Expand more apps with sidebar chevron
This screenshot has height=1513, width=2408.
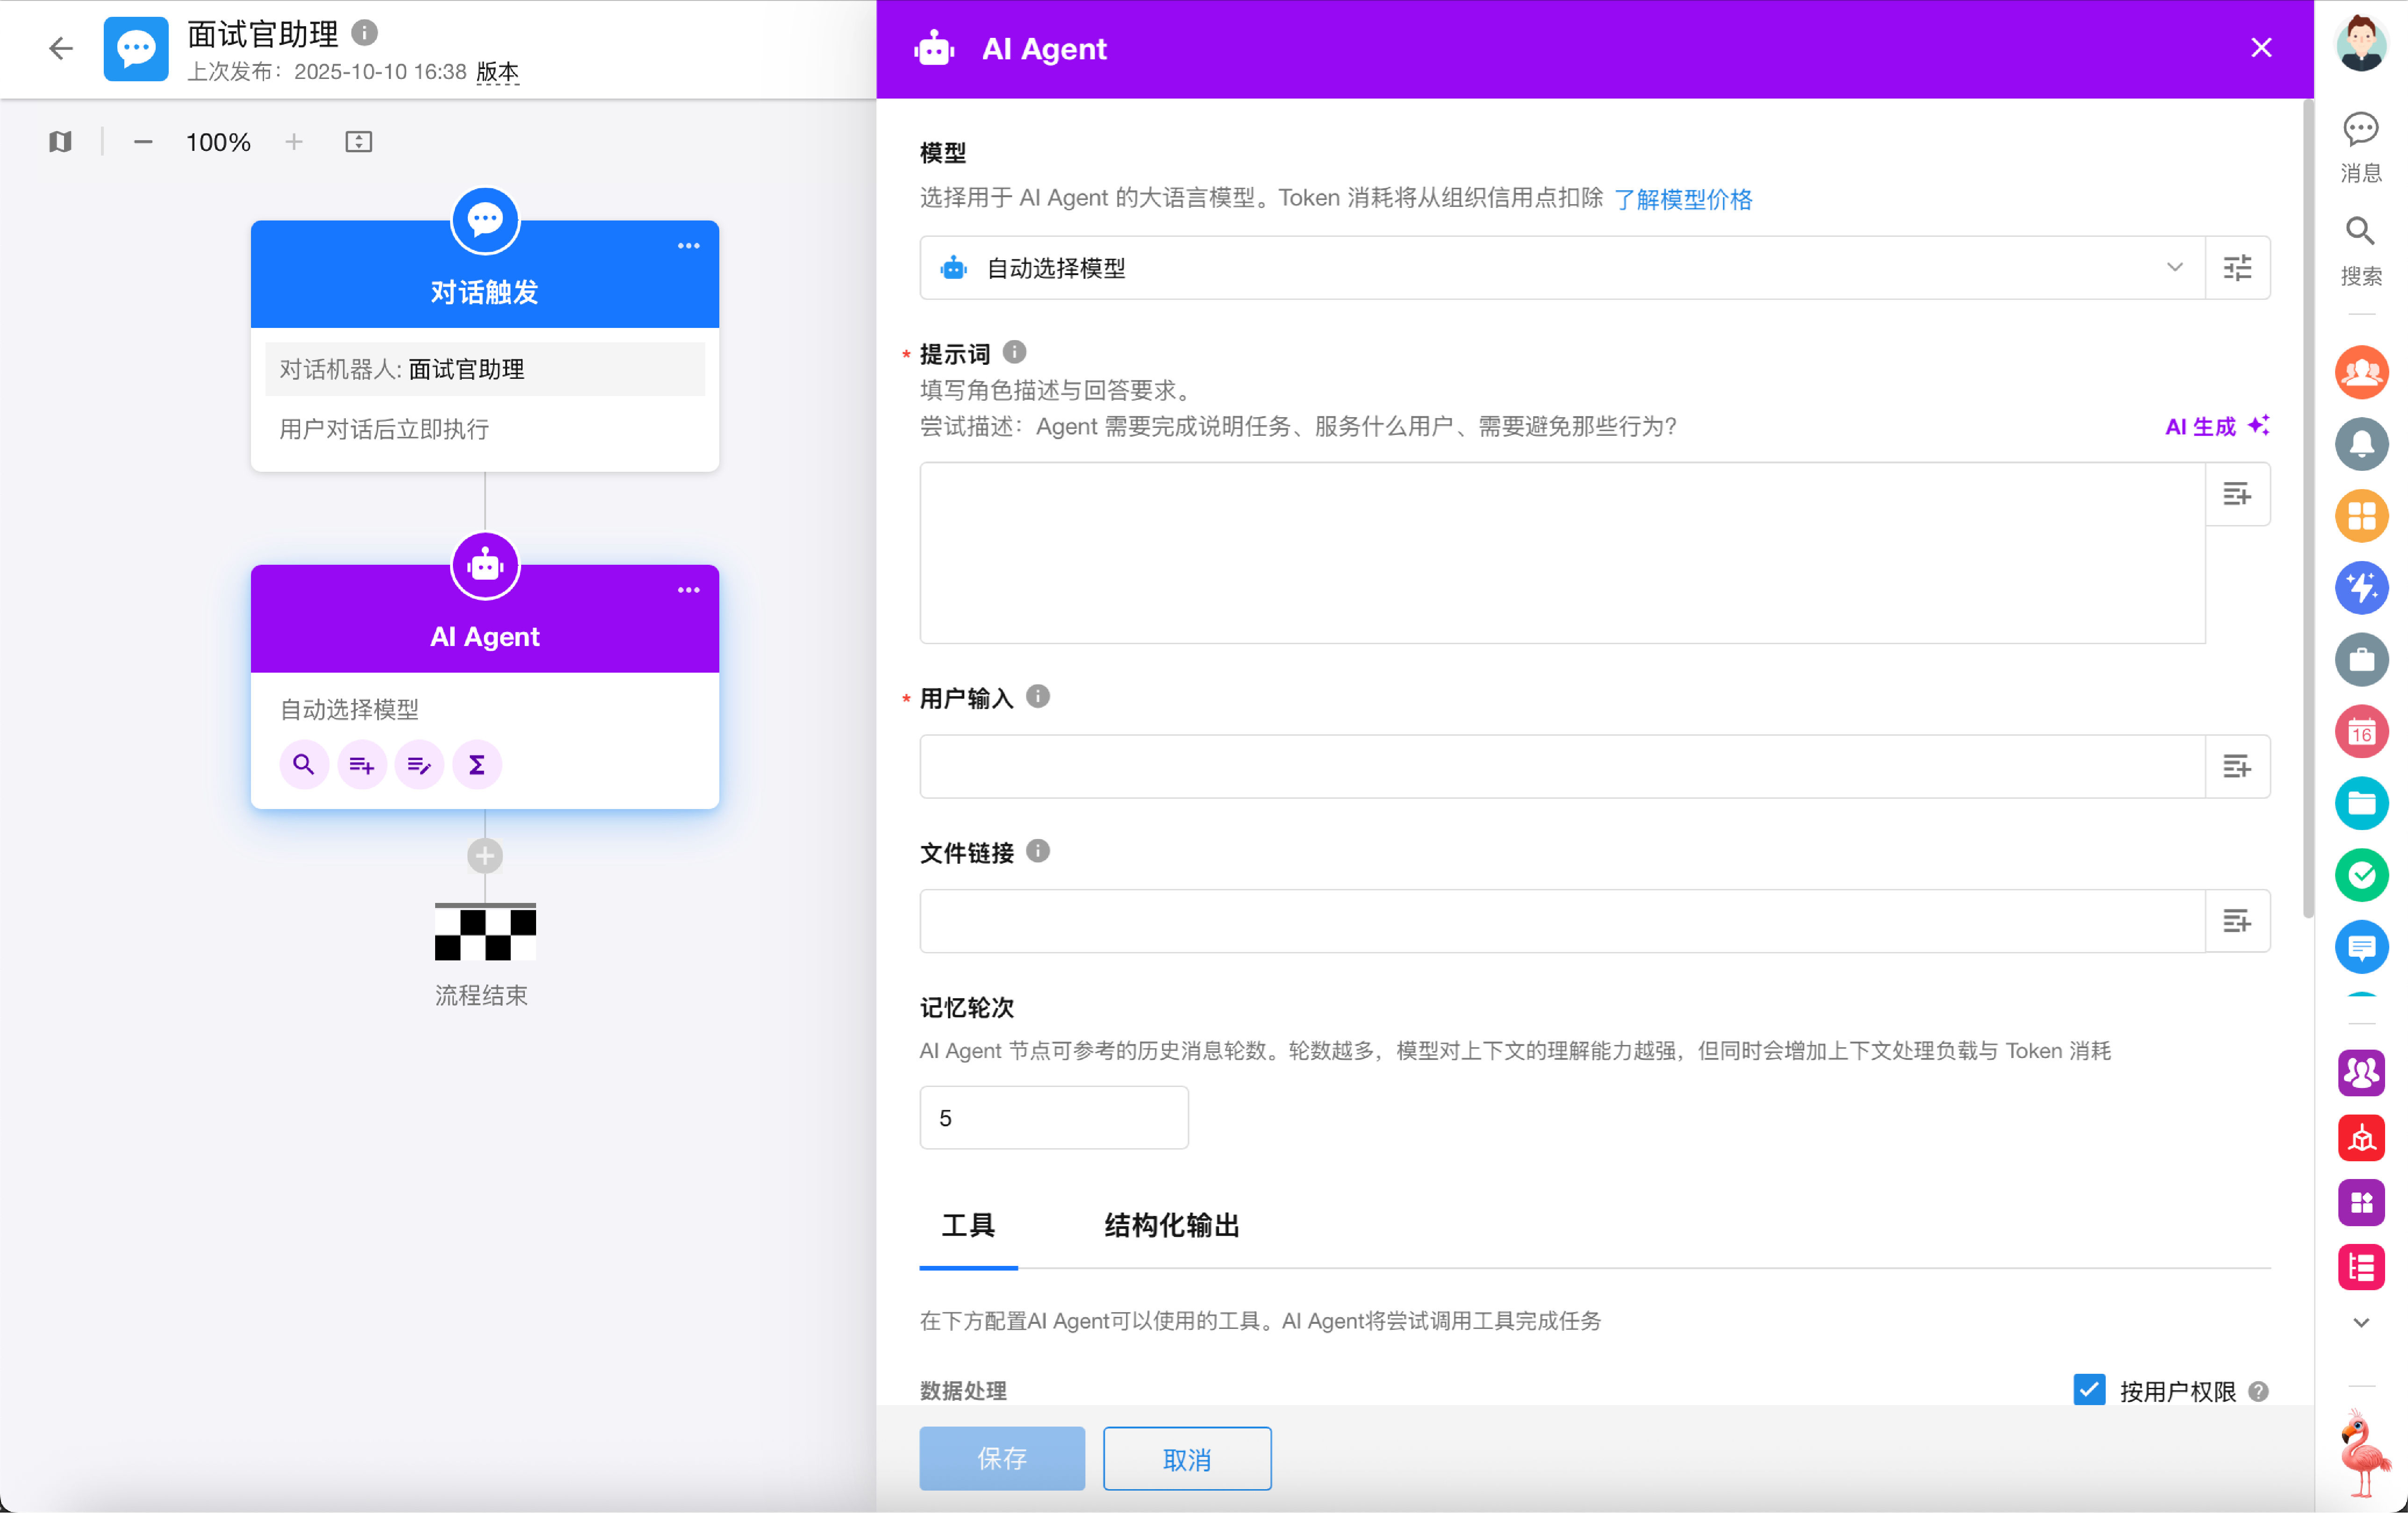(2361, 1322)
